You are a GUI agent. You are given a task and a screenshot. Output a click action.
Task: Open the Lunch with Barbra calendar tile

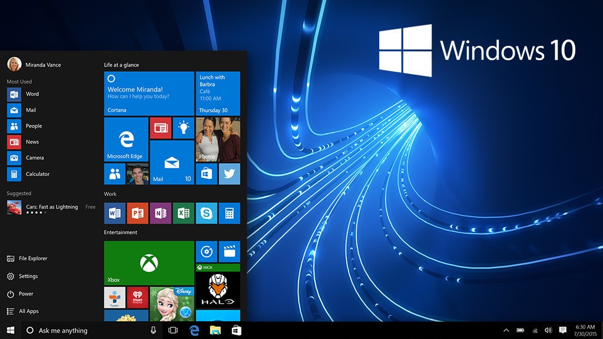point(218,94)
